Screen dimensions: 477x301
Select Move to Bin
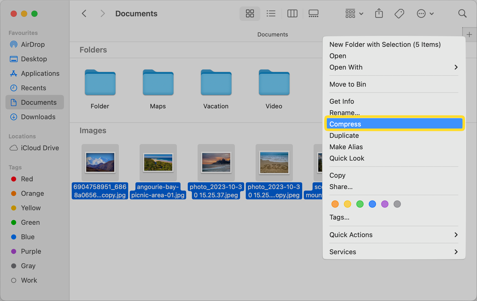point(348,84)
